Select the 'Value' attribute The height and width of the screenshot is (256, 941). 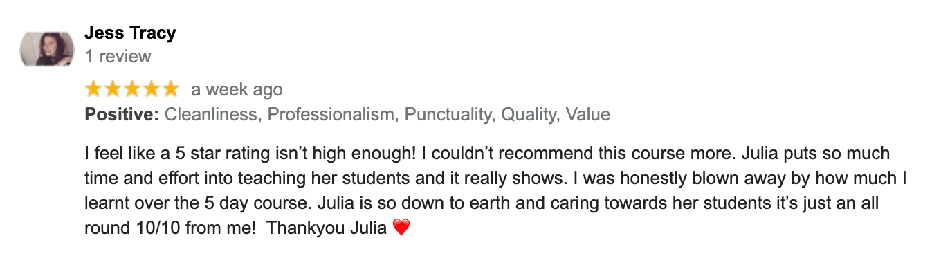click(x=588, y=115)
